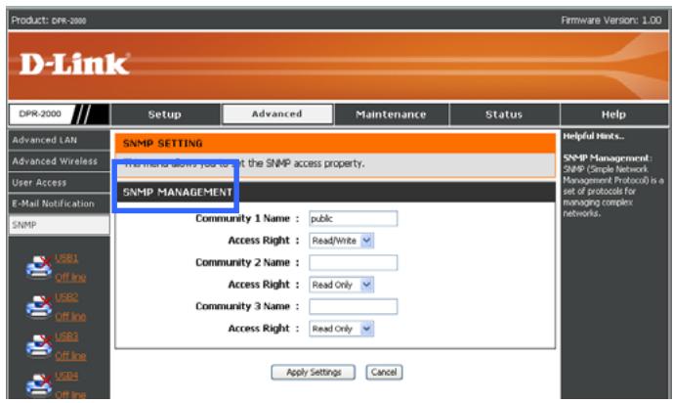This screenshot has width=673, height=403.
Task: Open Advanced LAN in the sidebar
Action: [59, 140]
